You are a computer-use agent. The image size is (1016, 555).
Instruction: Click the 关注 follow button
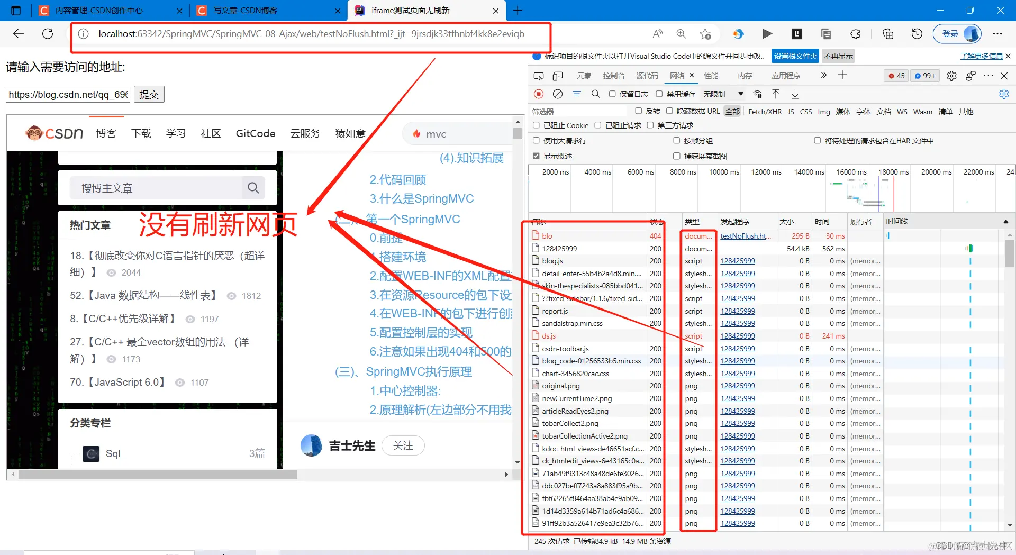(x=403, y=445)
